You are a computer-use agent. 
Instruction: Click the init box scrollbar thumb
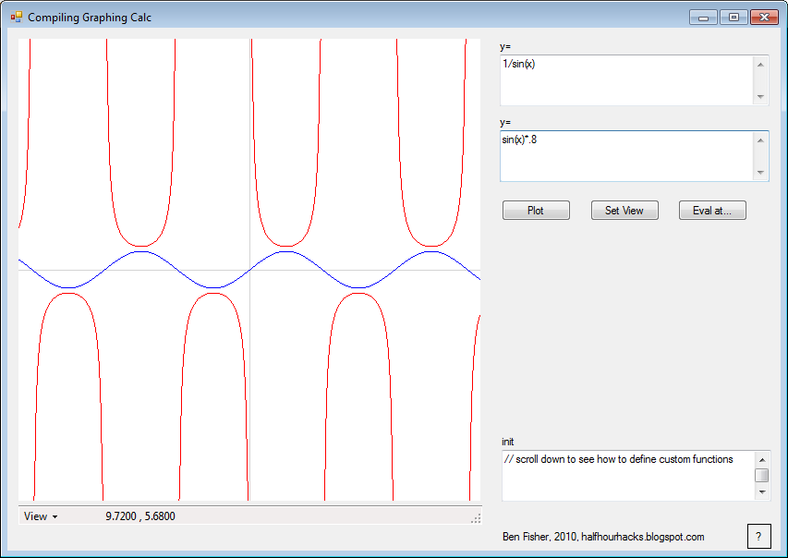click(762, 475)
